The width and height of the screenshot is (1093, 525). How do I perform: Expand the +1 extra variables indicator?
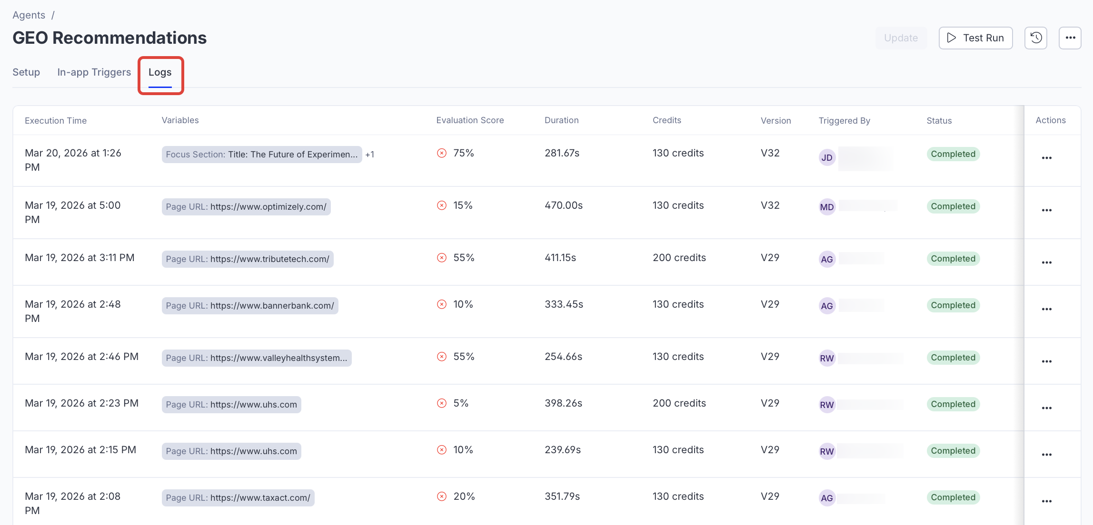coord(370,155)
